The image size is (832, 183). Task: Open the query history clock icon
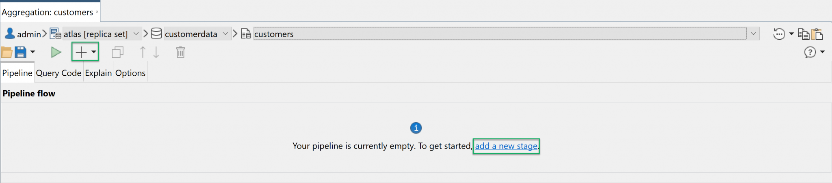tap(779, 34)
